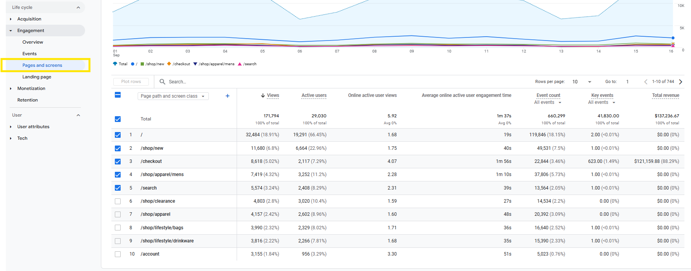Open Page path and screen class dropdown

pos(173,96)
